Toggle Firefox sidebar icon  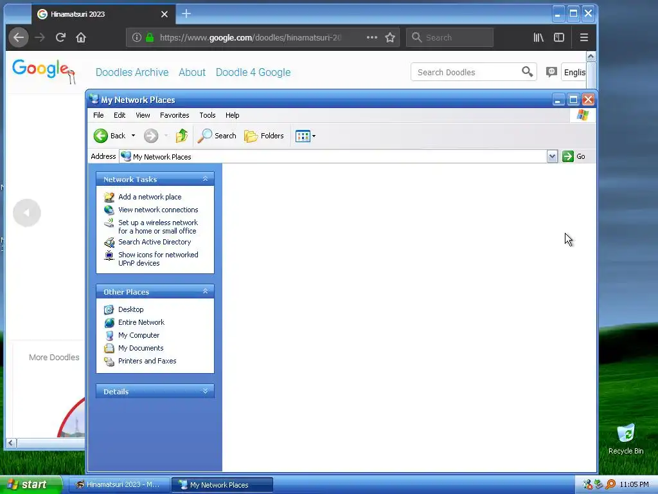[559, 37]
